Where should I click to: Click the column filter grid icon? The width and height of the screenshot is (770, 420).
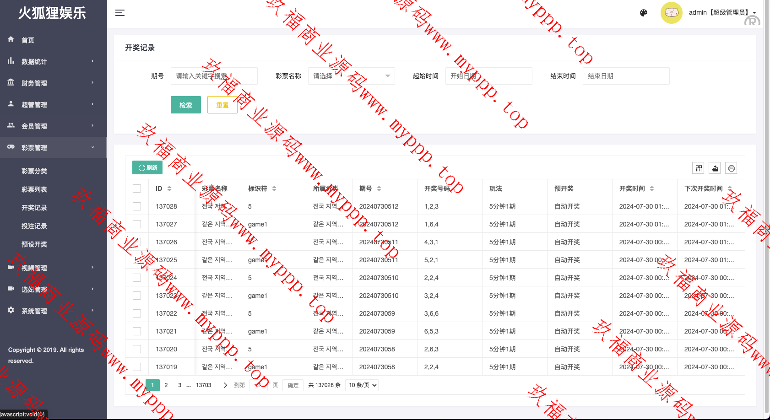(699, 168)
